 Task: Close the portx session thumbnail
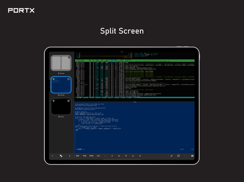68,101
